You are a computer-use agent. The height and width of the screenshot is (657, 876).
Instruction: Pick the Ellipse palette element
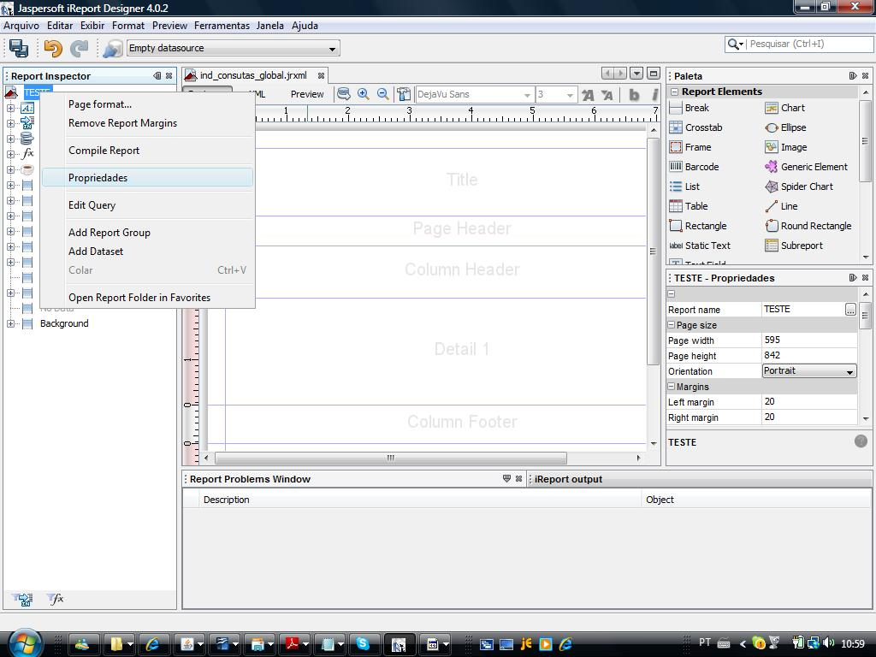click(785, 127)
